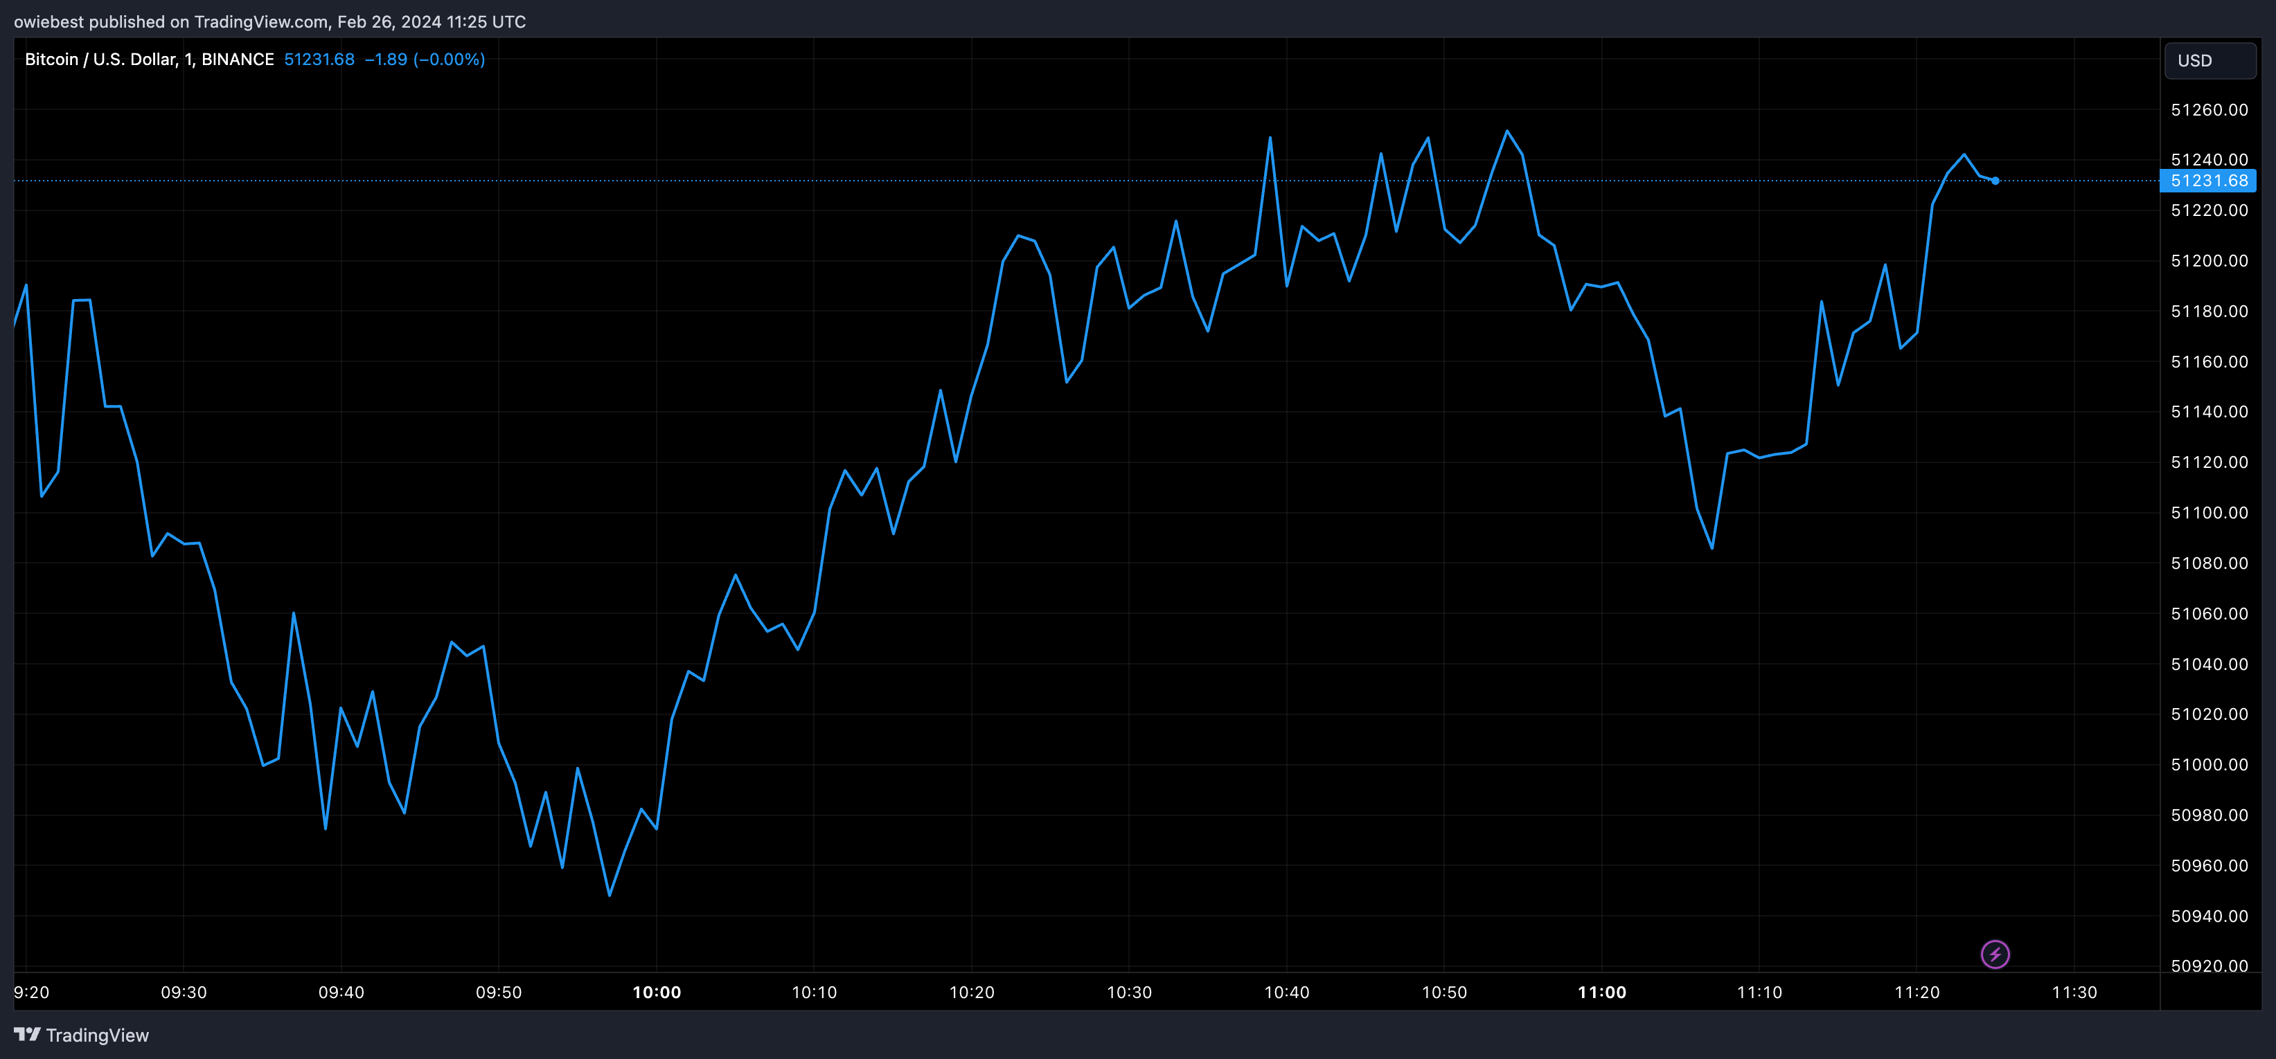
Task: Click the 11:20 time axis label
Action: [x=1917, y=992]
